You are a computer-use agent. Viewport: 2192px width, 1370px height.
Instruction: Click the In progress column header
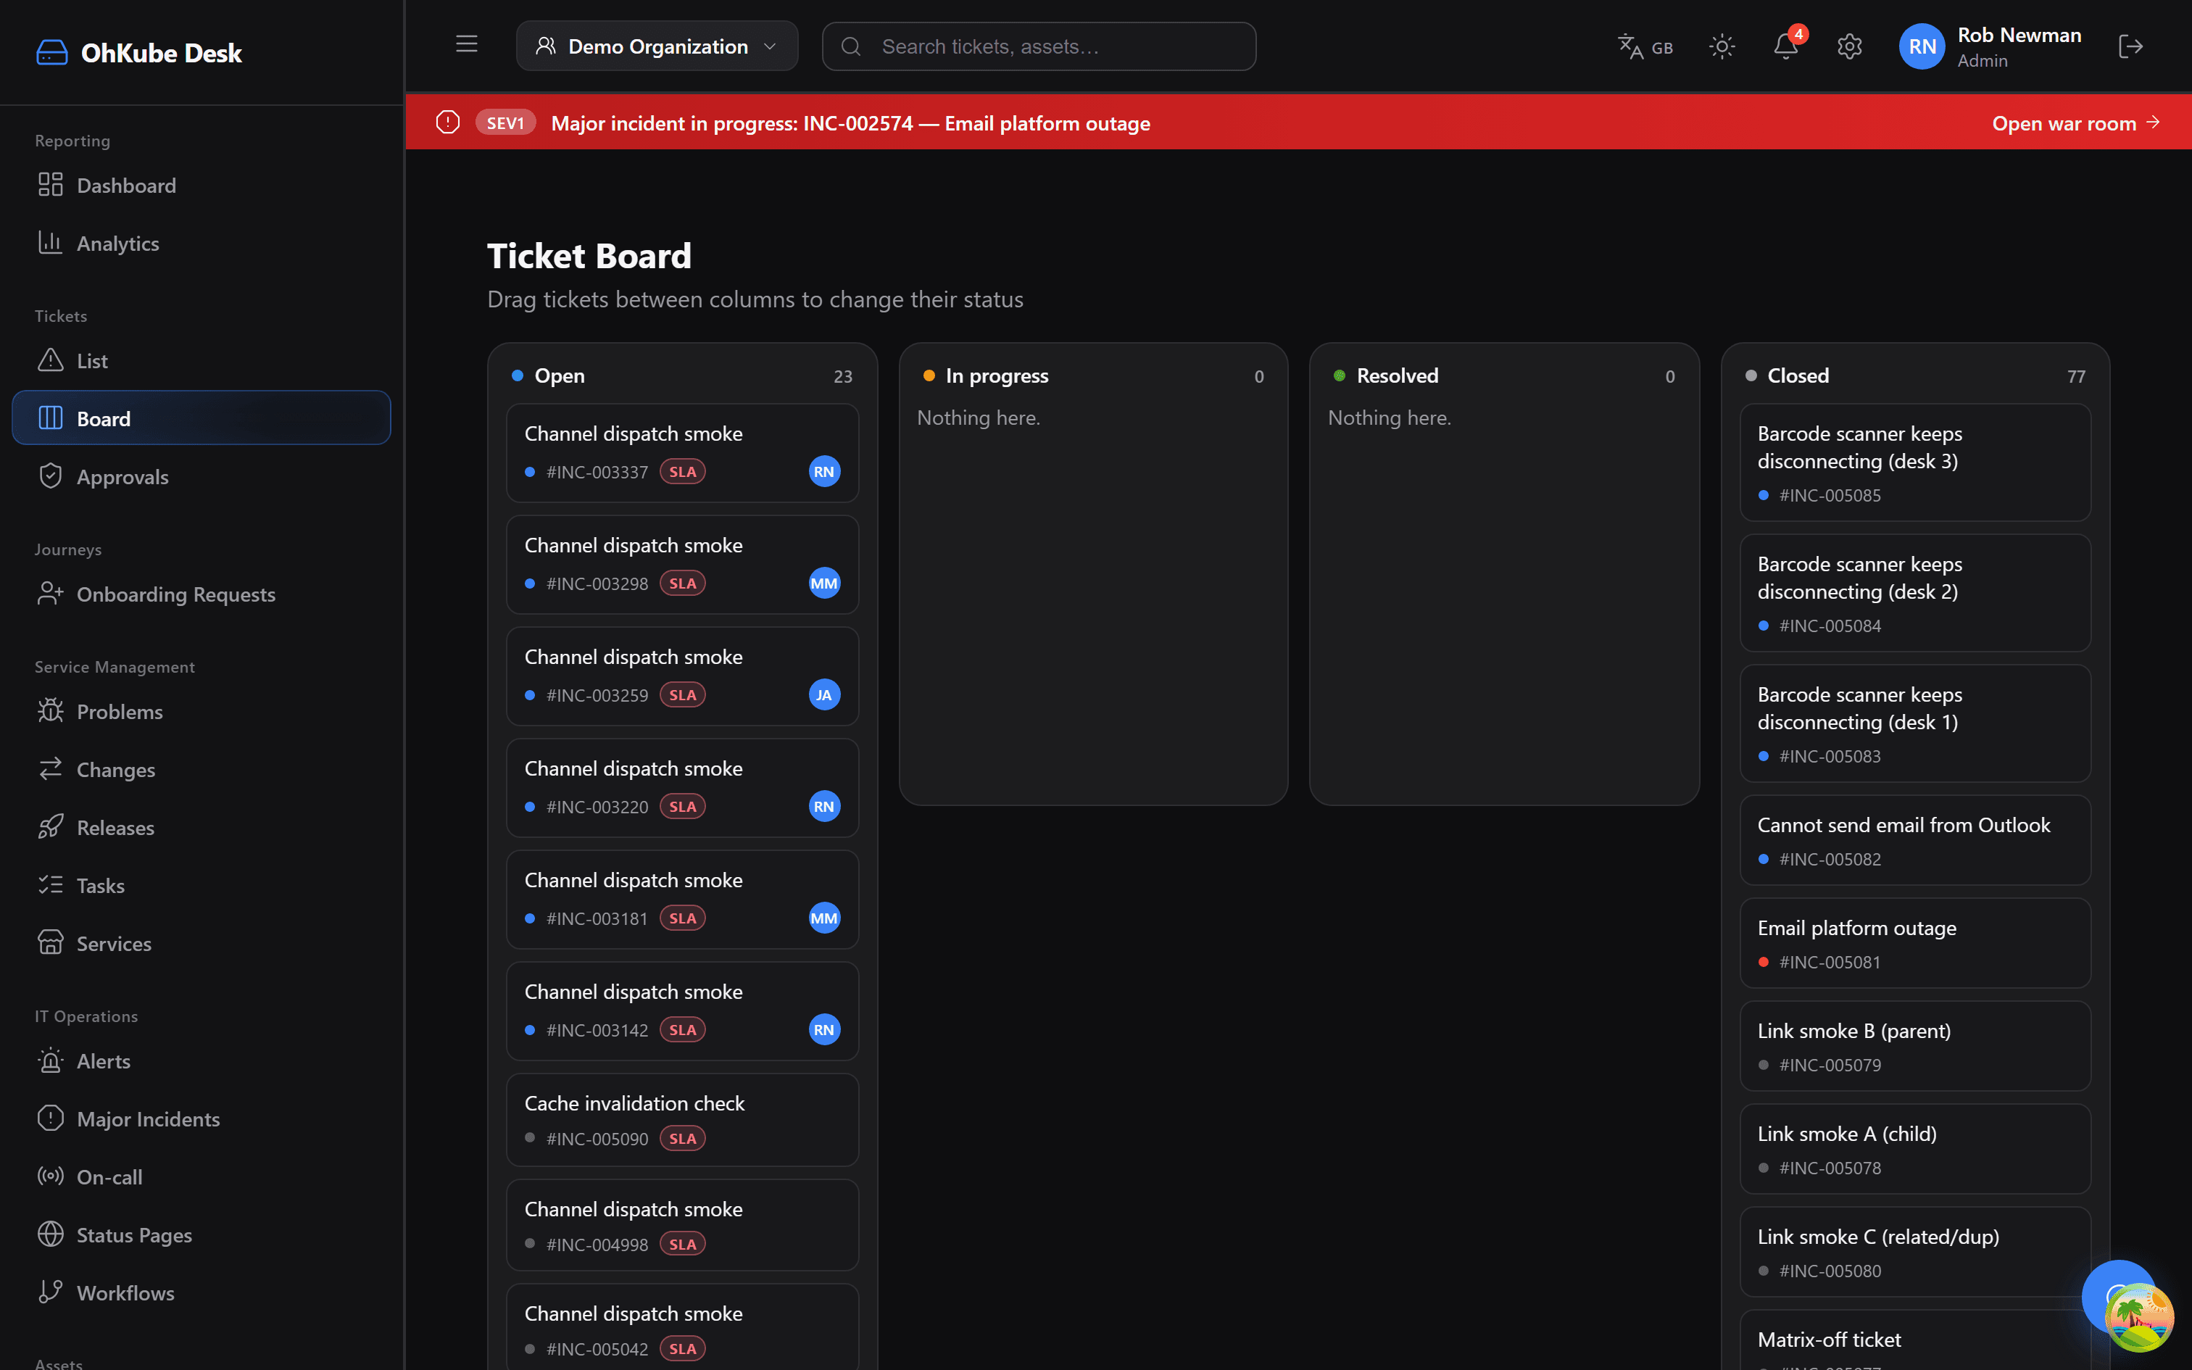1093,376
